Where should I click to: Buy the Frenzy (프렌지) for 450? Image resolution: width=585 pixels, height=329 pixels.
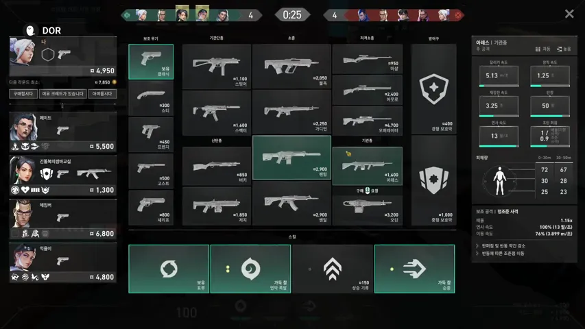[x=151, y=134]
